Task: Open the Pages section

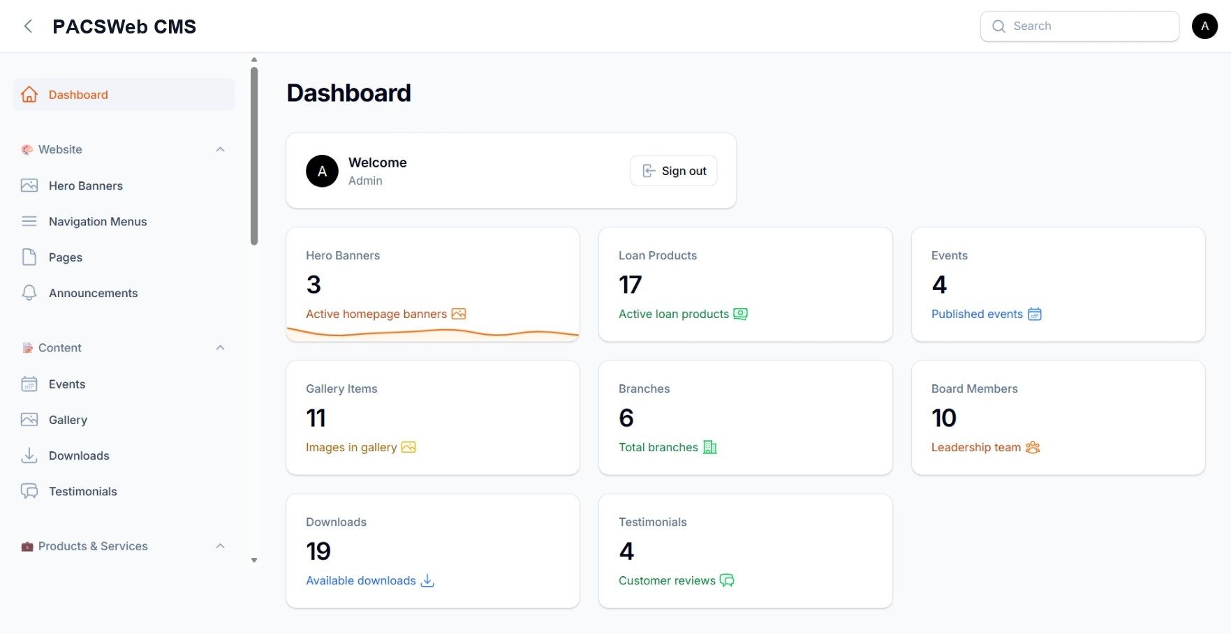Action: pos(124,257)
